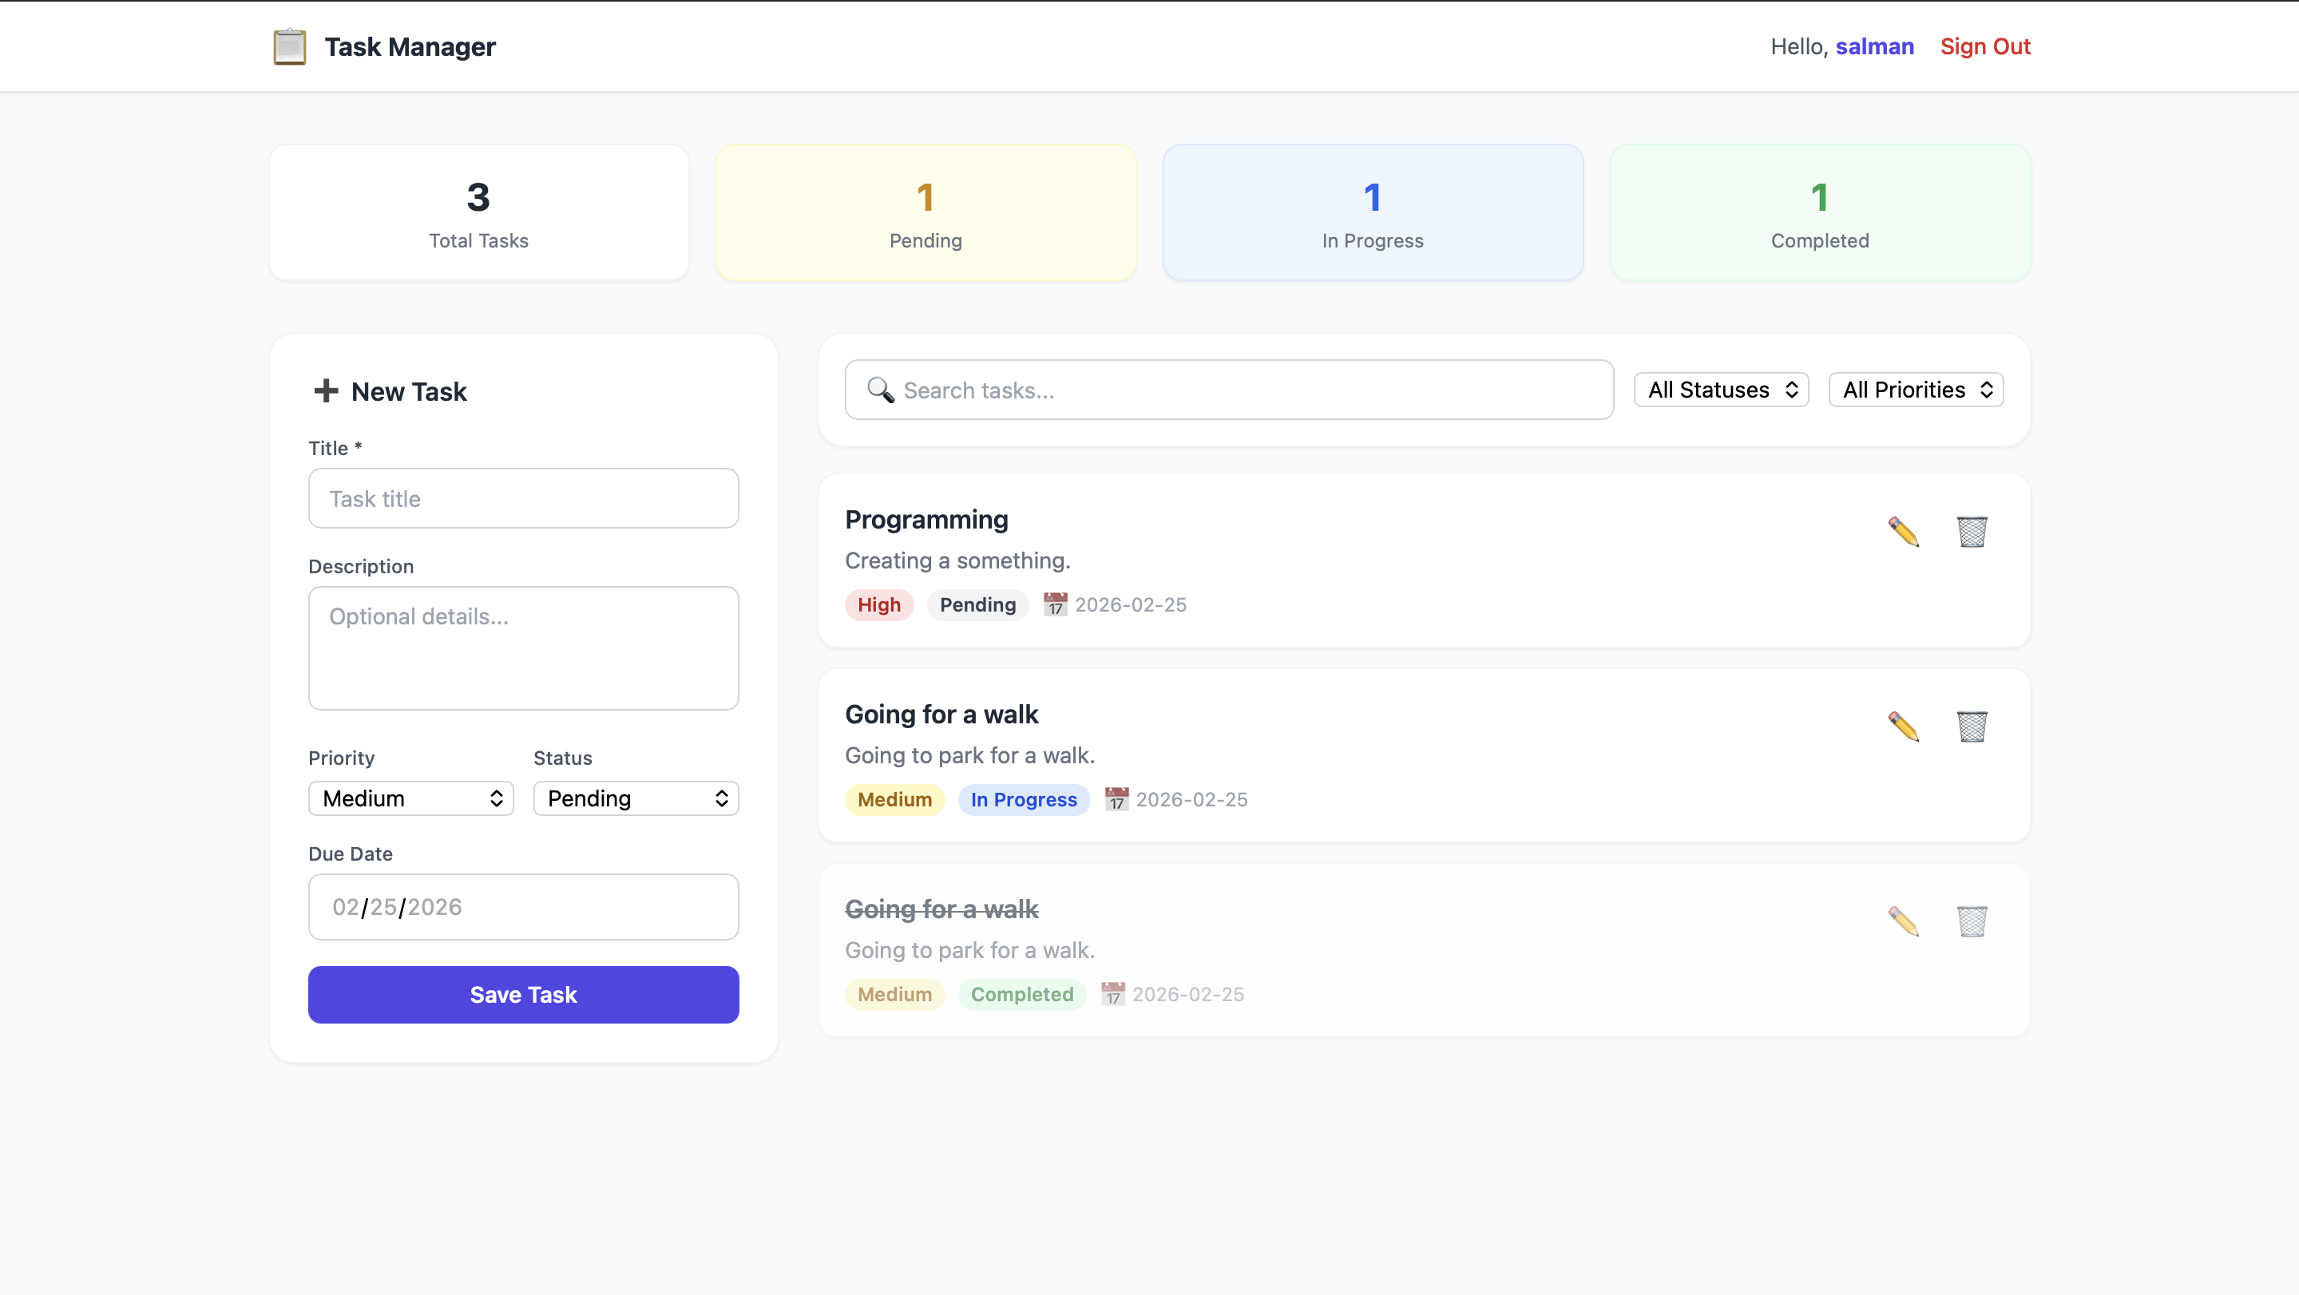Click the Task Manager title
Screen dimensions: 2299x1295
[410, 46]
